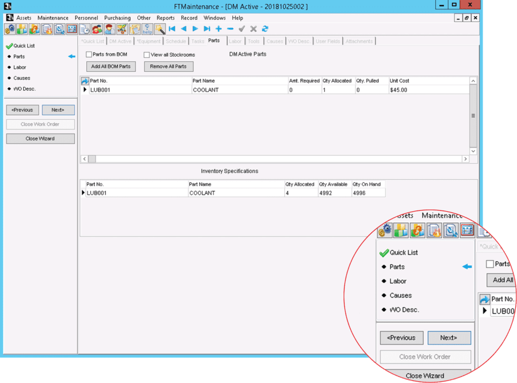This screenshot has height=383, width=517.
Task: Click the blue minus delete record icon
Action: 230,29
